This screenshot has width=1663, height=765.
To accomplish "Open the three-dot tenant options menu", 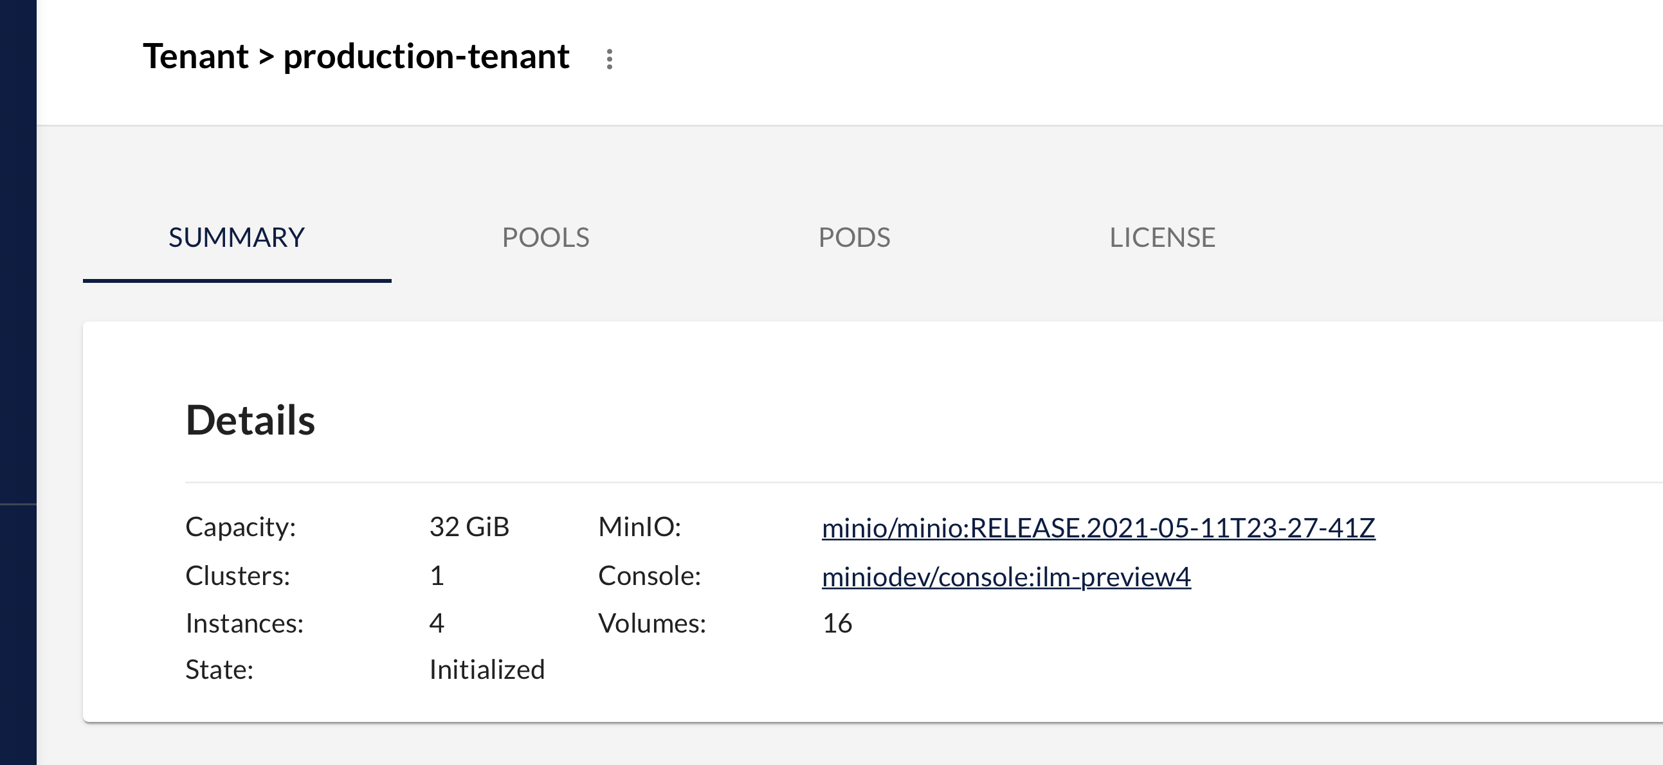I will click(x=609, y=59).
